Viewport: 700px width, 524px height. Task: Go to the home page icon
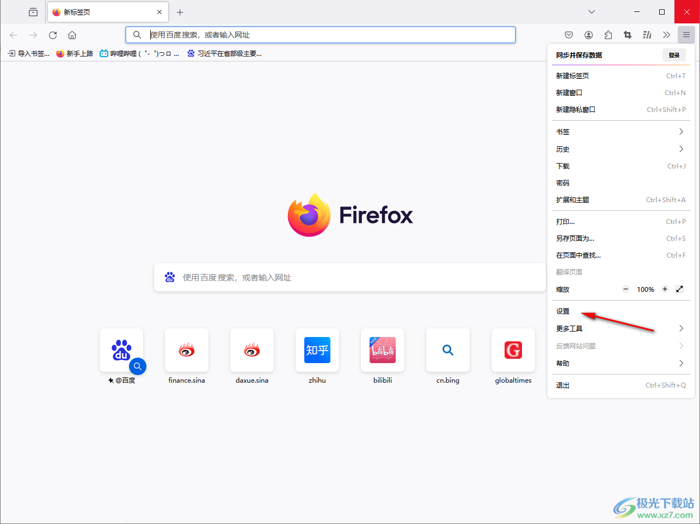pyautogui.click(x=72, y=35)
